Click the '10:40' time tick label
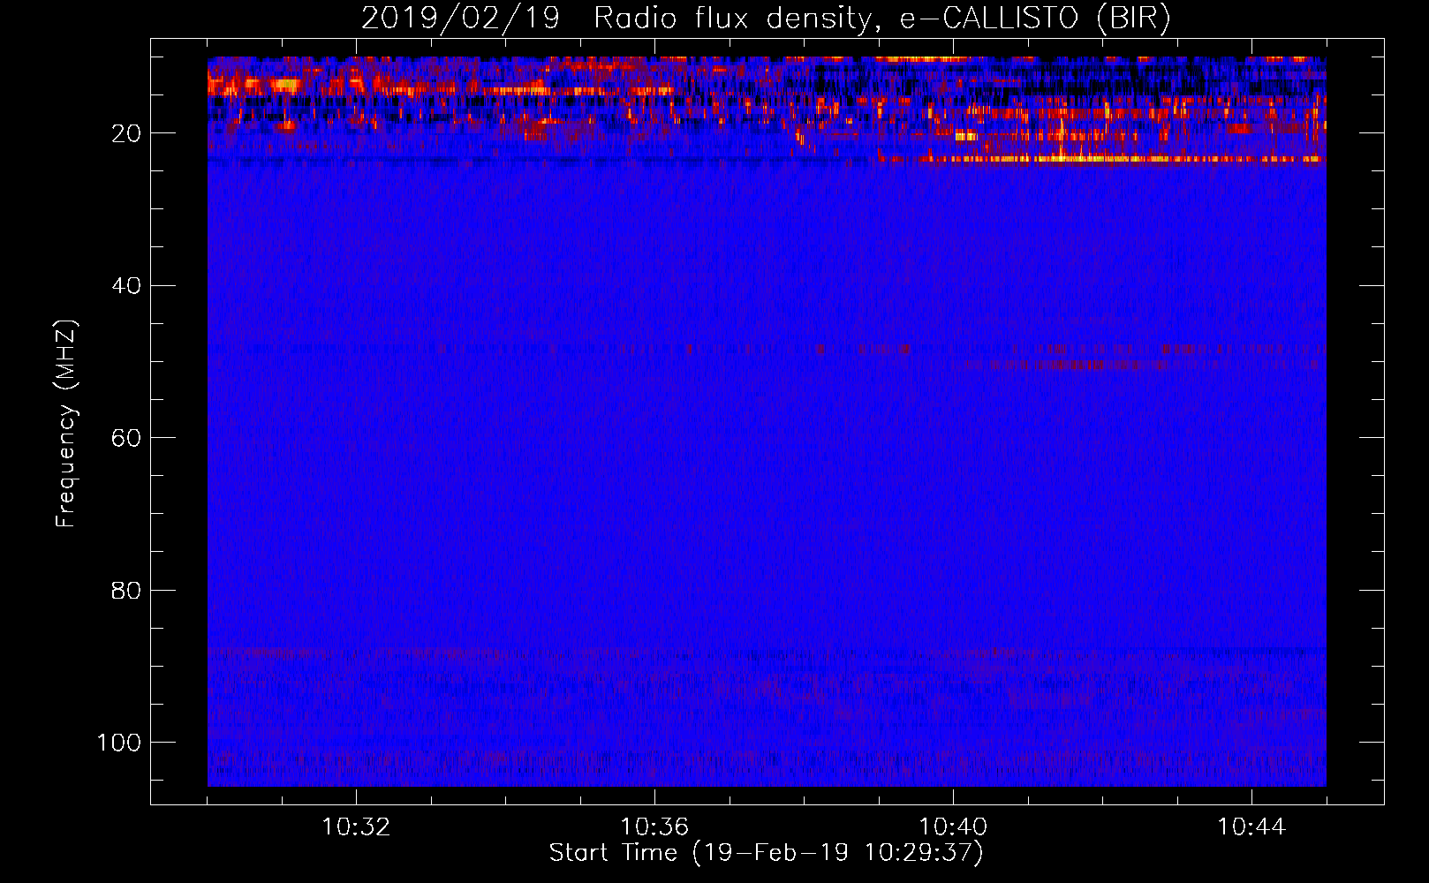The width and height of the screenshot is (1429, 883). [x=953, y=827]
